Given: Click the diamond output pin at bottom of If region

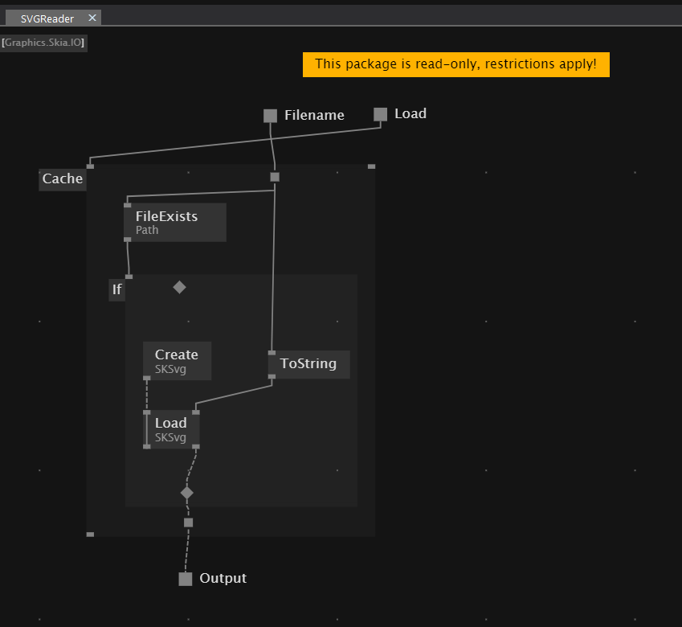Looking at the screenshot, I should coord(187,493).
